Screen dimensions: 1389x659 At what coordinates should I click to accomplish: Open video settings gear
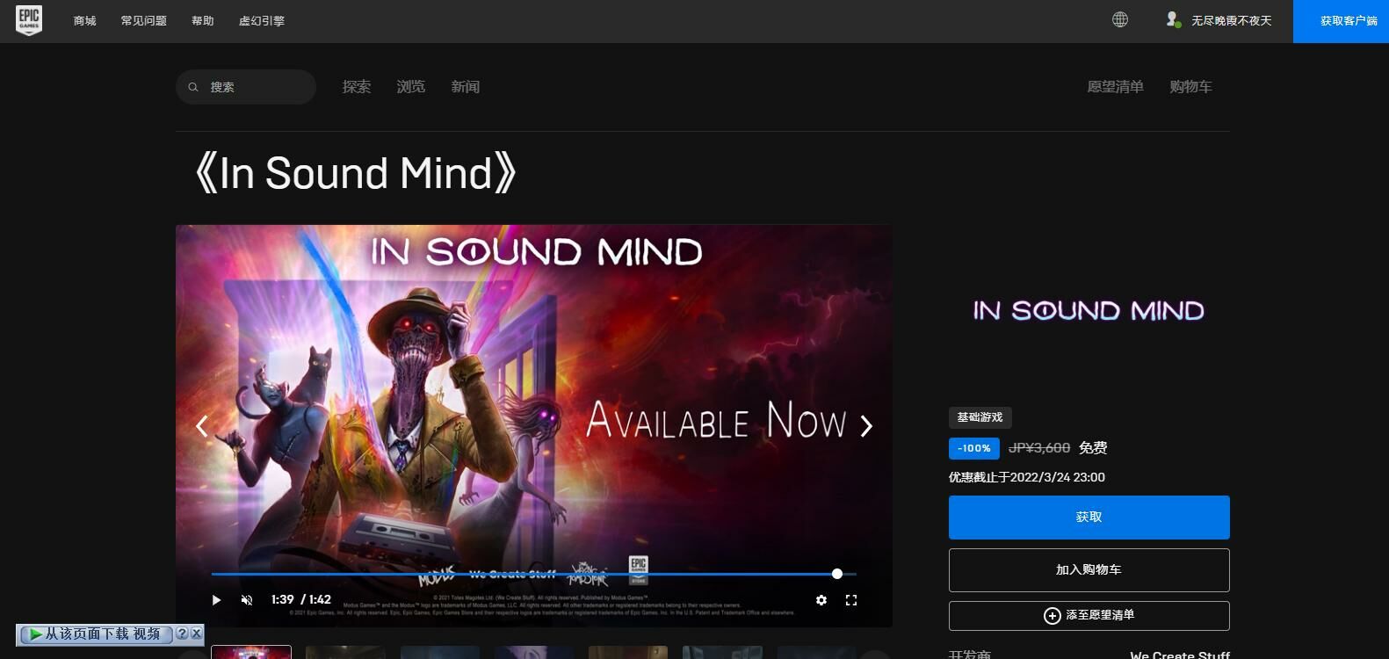coord(821,600)
